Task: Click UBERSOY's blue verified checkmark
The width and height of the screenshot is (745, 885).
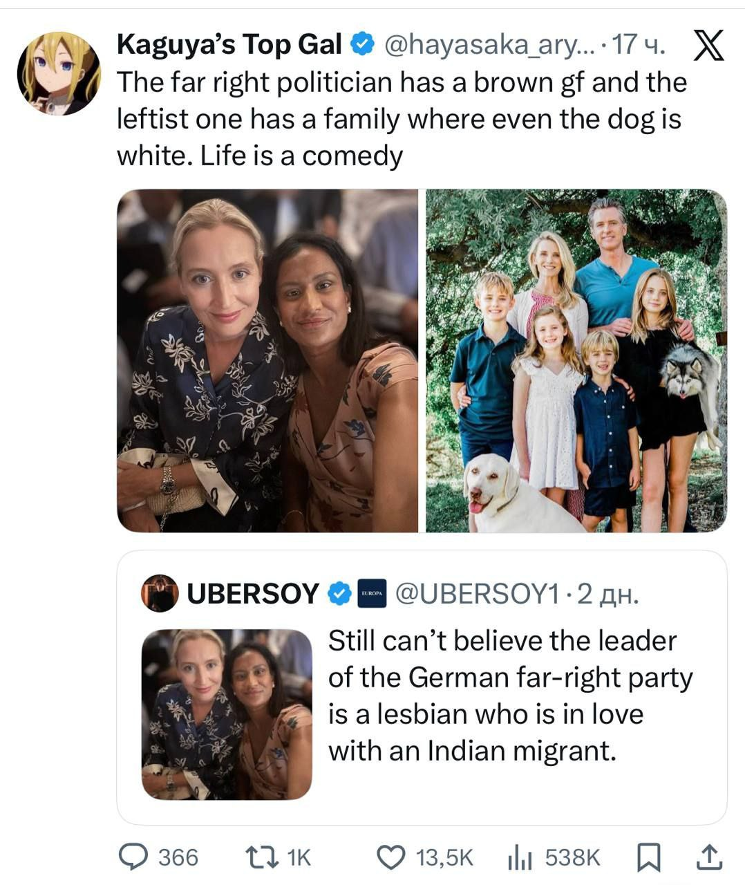Action: coord(339,593)
